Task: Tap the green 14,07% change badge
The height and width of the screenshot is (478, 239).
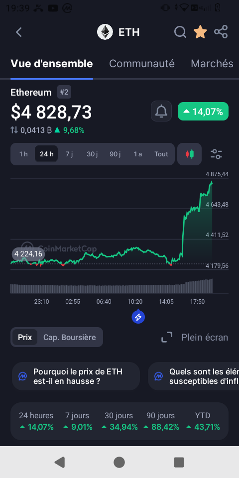Action: click(203, 112)
